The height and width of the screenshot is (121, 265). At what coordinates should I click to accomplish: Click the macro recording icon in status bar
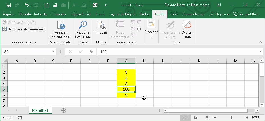tap(20, 117)
